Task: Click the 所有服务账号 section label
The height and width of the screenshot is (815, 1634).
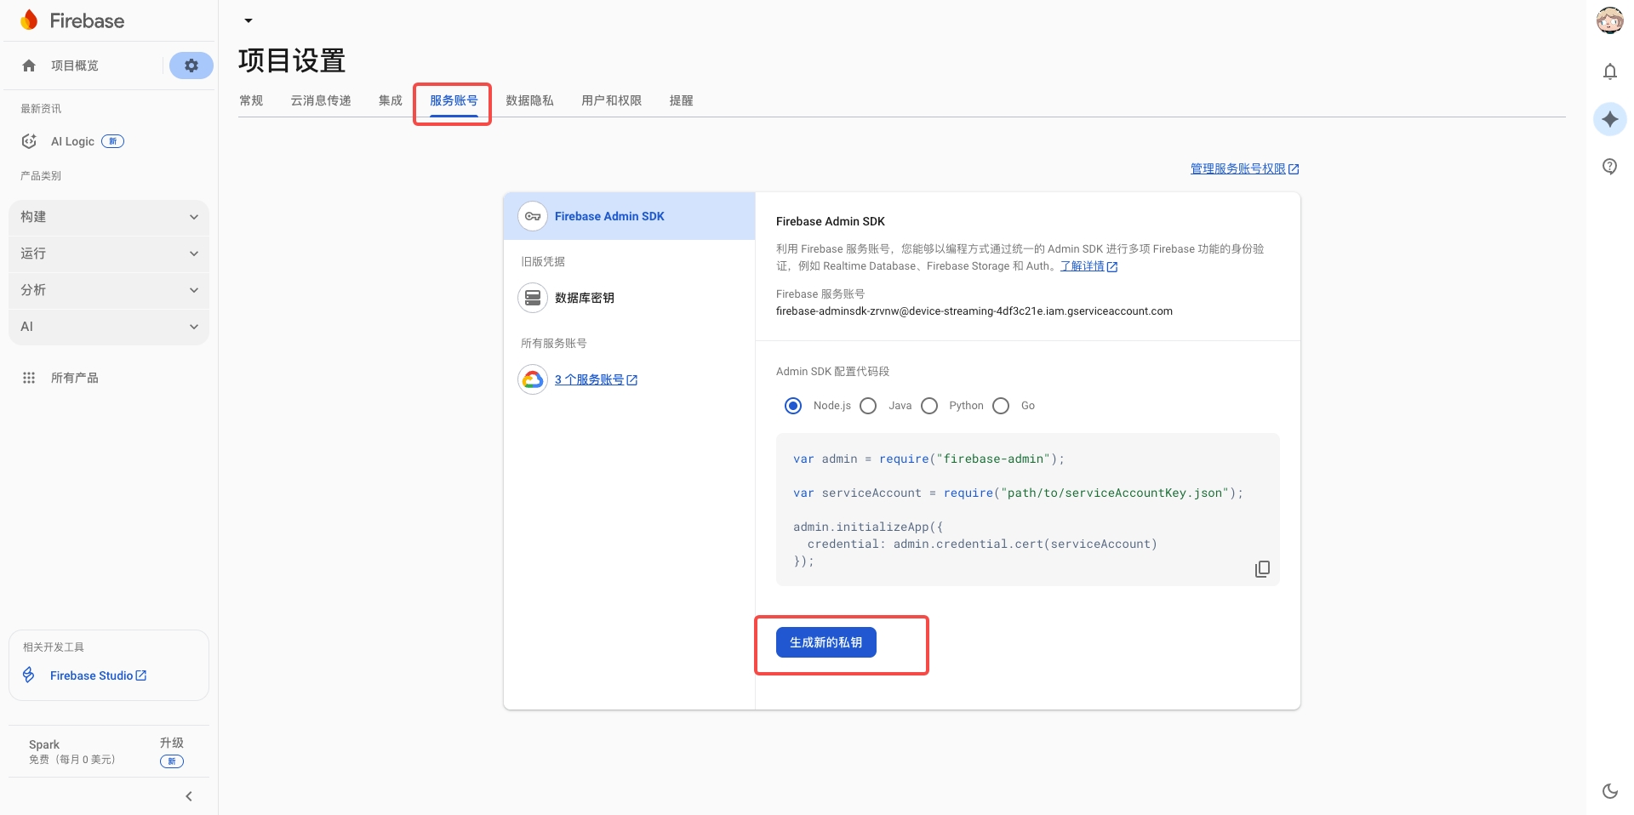Action: 554,343
